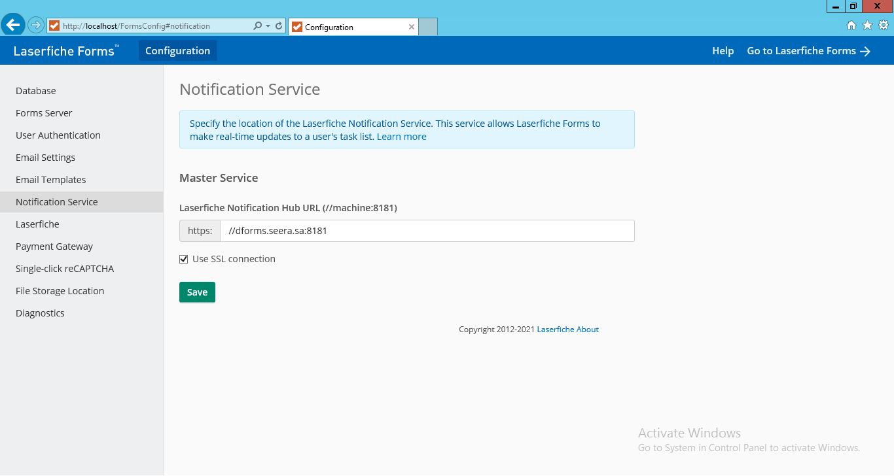Follow the Learn more link
Image resolution: width=894 pixels, height=476 pixels.
(x=402, y=137)
